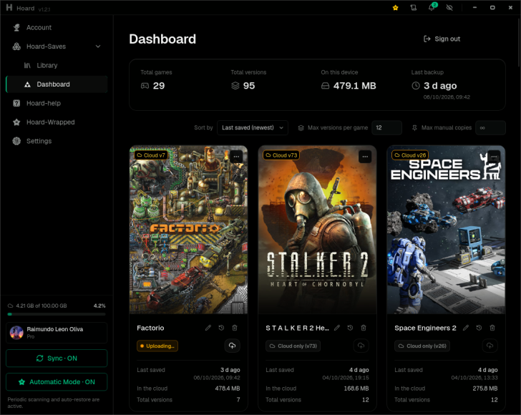Open Hoard-help in the sidebar
This screenshot has width=521, height=415.
pyautogui.click(x=57, y=103)
